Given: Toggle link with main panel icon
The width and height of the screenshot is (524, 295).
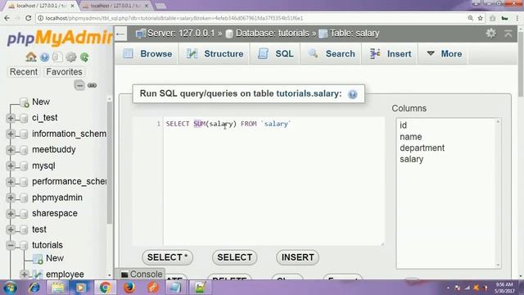Looking at the screenshot, I should pyautogui.click(x=92, y=85).
